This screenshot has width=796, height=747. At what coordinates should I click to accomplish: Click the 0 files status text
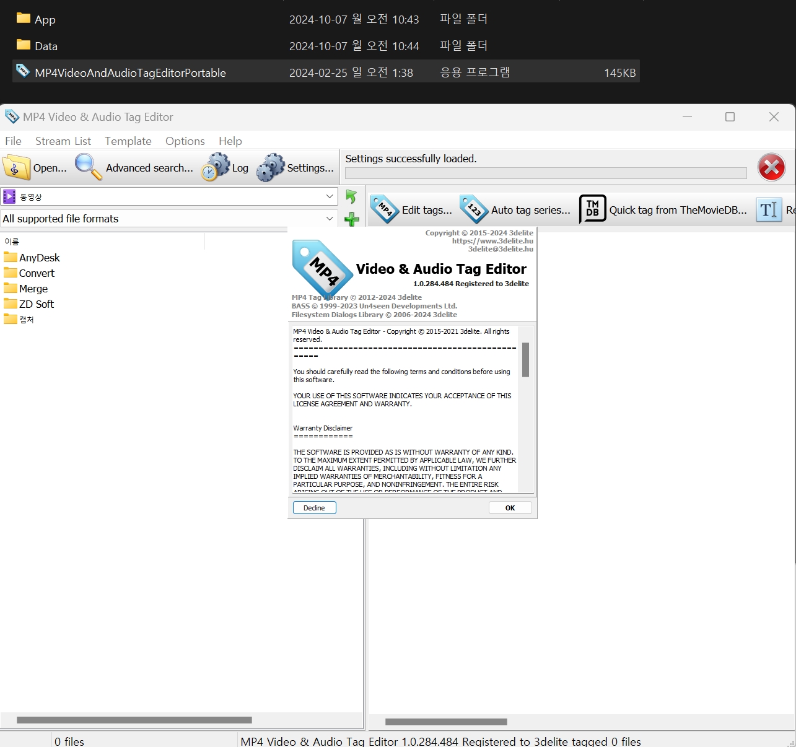pyautogui.click(x=69, y=741)
